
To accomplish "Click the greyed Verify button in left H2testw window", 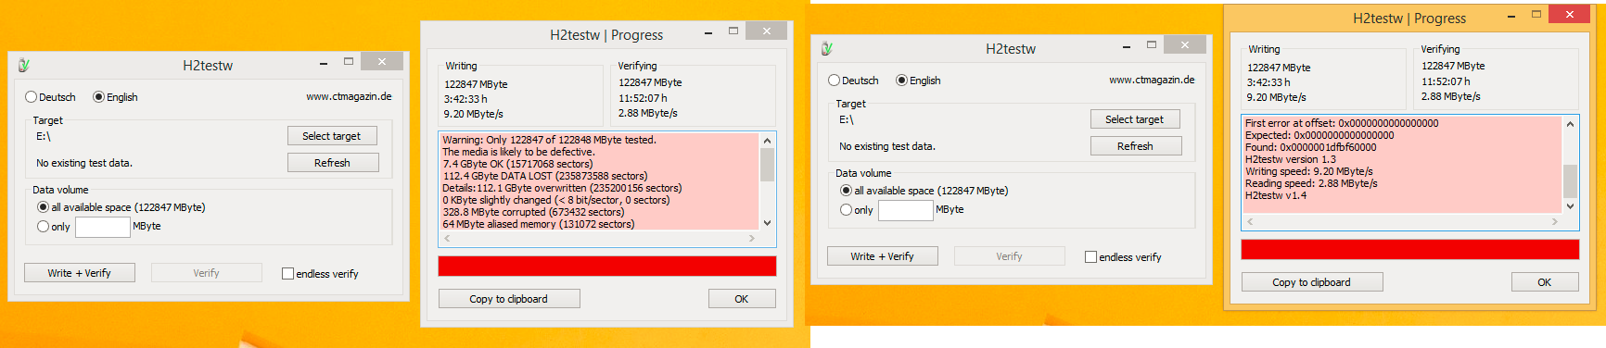I will 207,273.
